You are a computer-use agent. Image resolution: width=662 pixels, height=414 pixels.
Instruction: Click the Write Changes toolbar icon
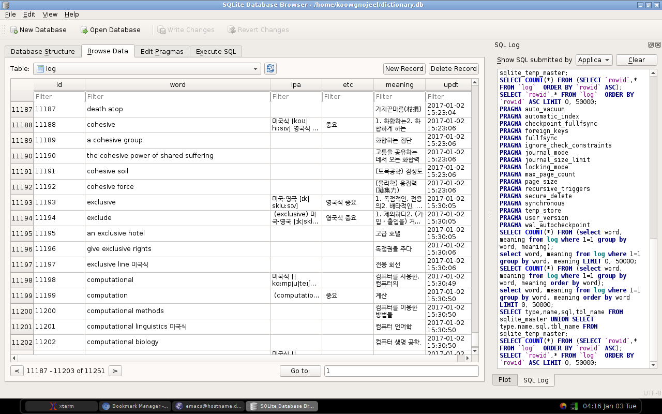pos(161,30)
